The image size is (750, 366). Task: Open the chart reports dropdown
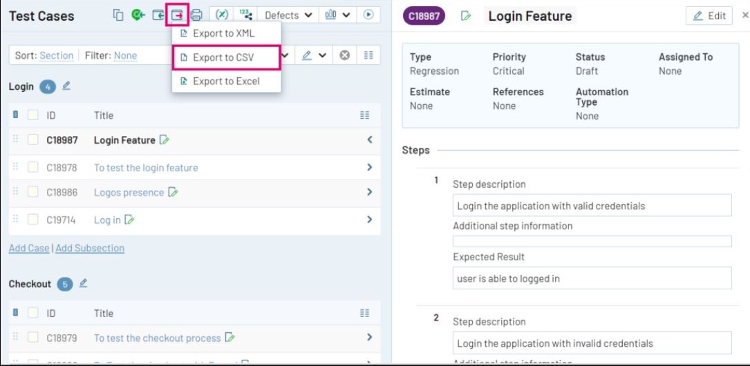pos(337,15)
